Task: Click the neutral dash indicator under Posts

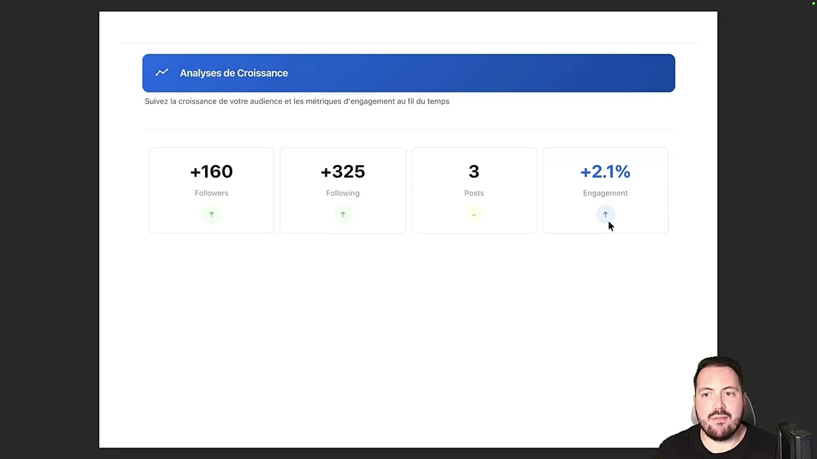Action: point(474,214)
